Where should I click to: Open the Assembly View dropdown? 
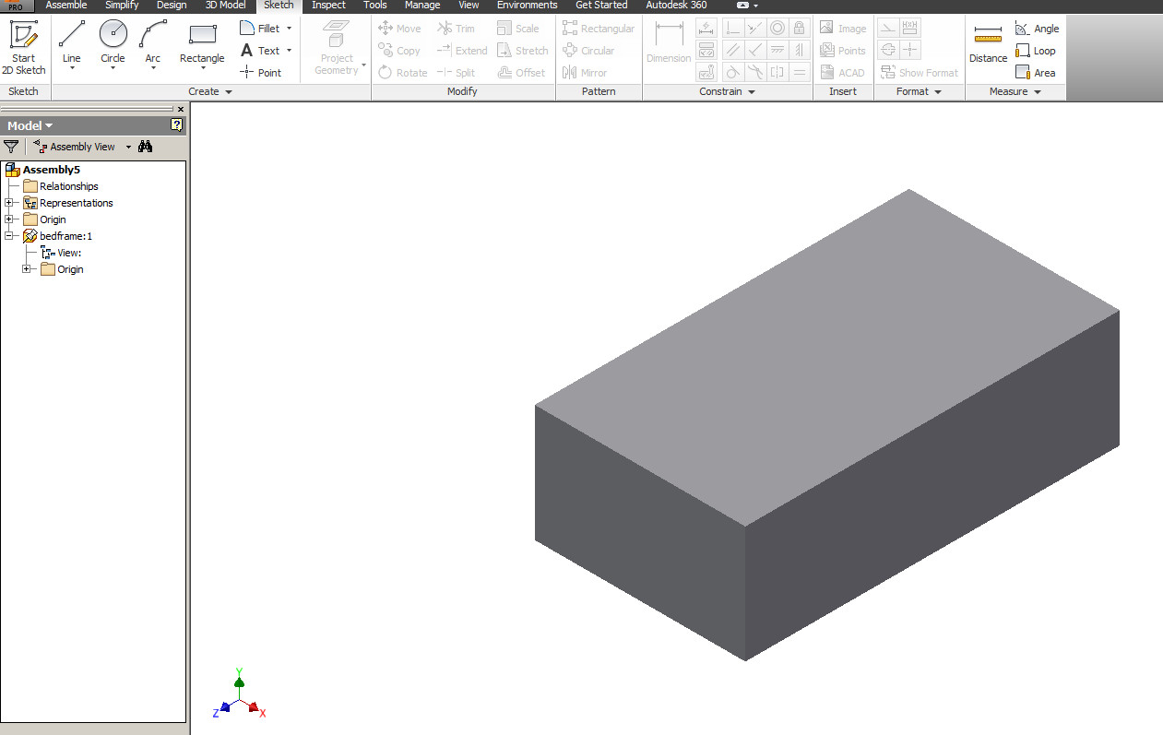tap(128, 146)
